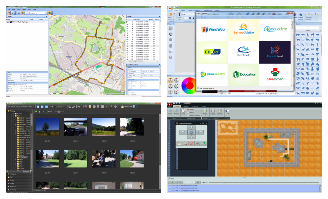
Task: Choose the caredomain logo template
Action: click(275, 75)
